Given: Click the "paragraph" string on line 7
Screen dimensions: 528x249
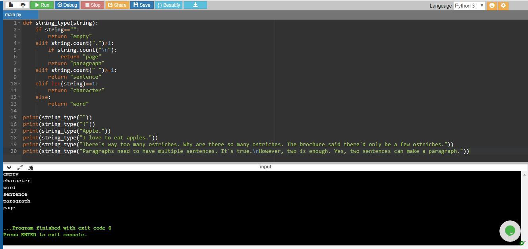Looking at the screenshot, I should pos(87,63).
